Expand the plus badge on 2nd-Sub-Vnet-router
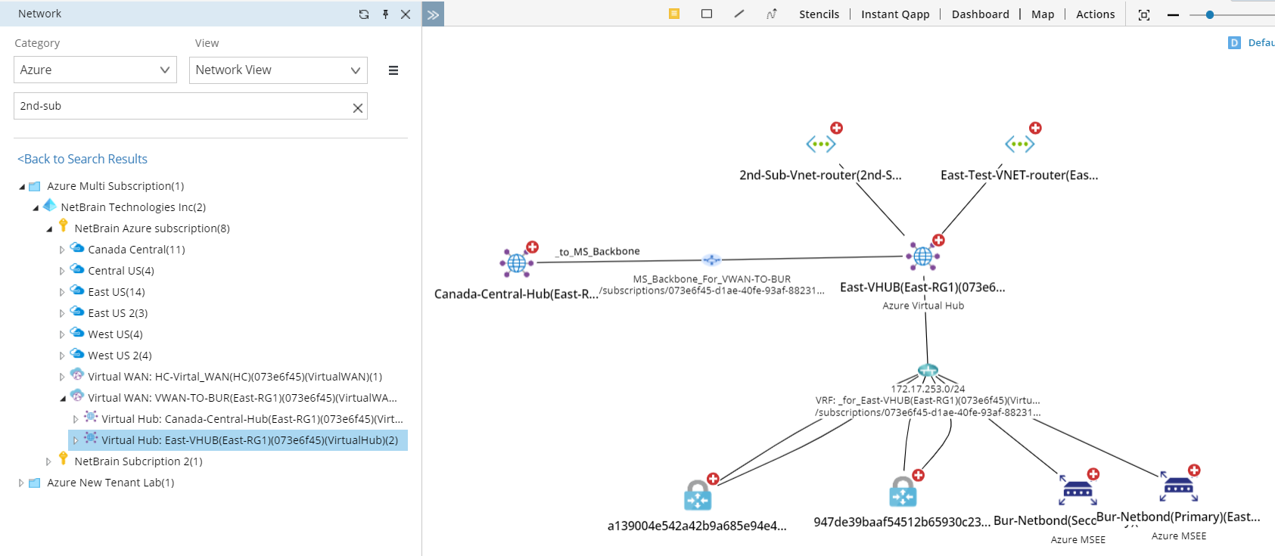 (x=836, y=128)
